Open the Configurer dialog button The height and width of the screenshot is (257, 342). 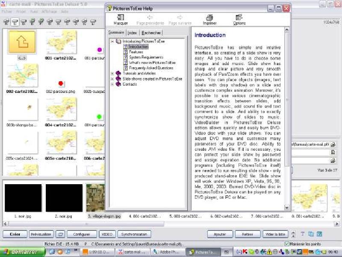(x=82, y=234)
